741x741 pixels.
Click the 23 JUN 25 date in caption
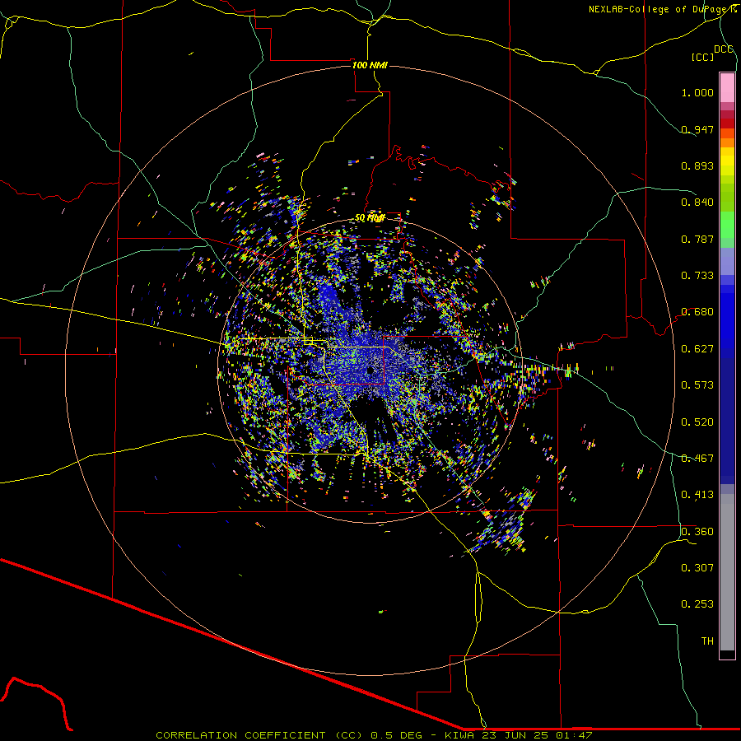pyautogui.click(x=514, y=735)
